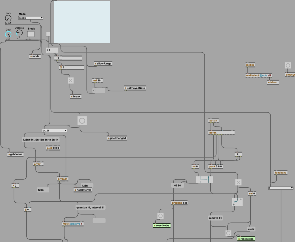Select the midiout object
Screen dimensions: 295x242
point(273,82)
